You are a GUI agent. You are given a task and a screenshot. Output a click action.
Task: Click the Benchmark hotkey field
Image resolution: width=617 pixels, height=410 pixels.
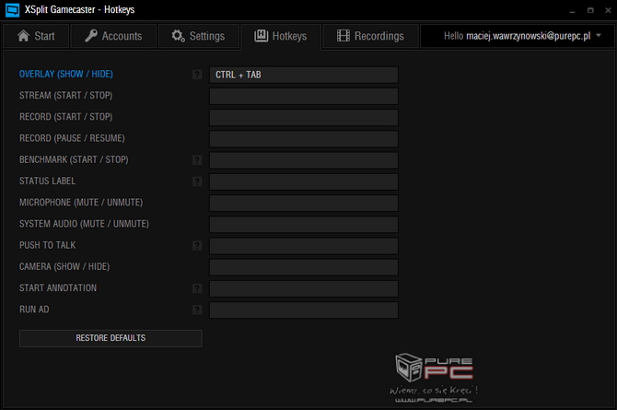tap(303, 160)
